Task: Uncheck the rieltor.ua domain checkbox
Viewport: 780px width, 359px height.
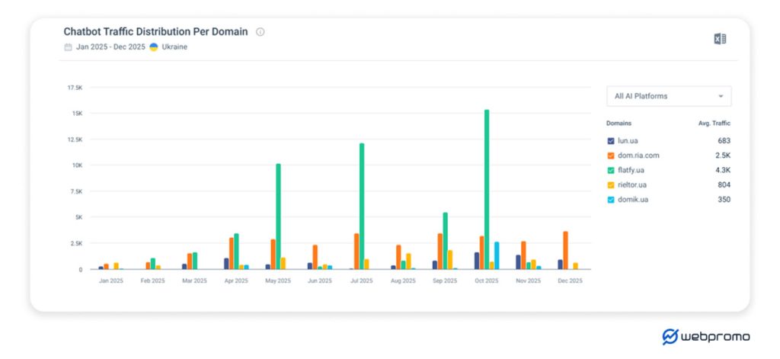Action: 611,184
